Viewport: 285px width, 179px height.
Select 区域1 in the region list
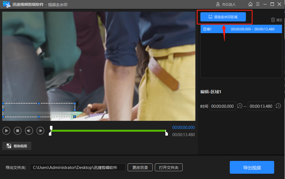(x=241, y=29)
